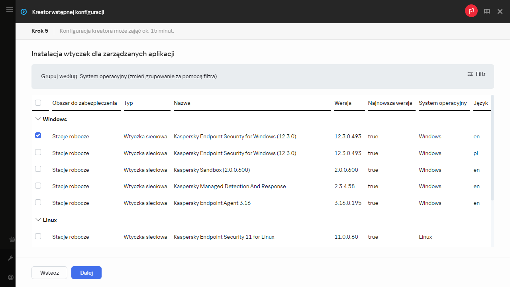The width and height of the screenshot is (510, 287).
Task: Click the basket marketplace icon in sidebar
Action: (x=12, y=240)
